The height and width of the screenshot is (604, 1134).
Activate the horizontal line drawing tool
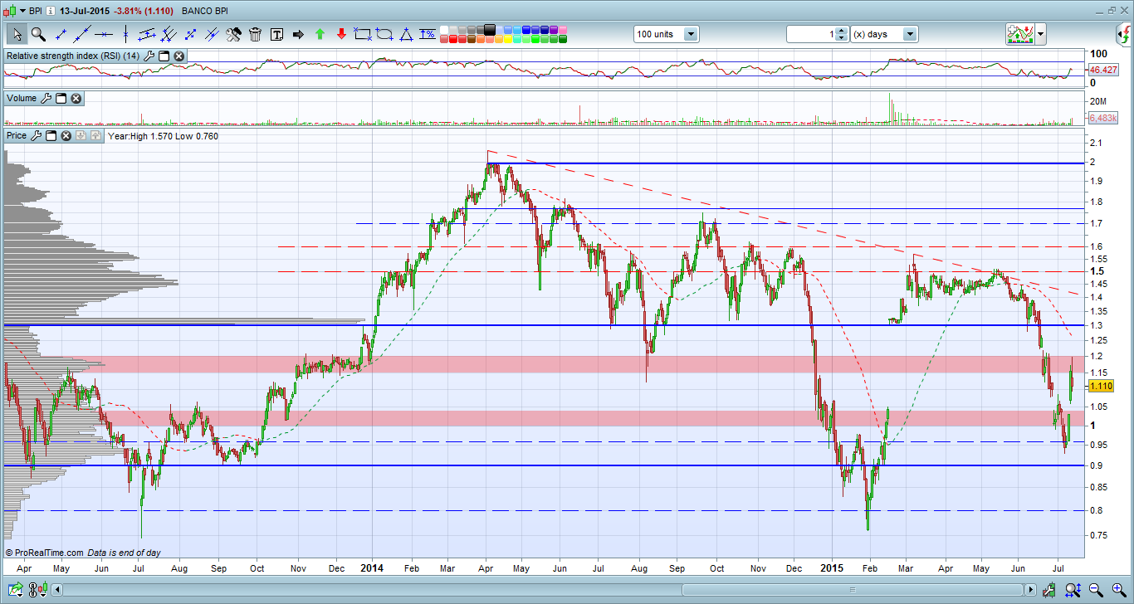pyautogui.click(x=104, y=34)
